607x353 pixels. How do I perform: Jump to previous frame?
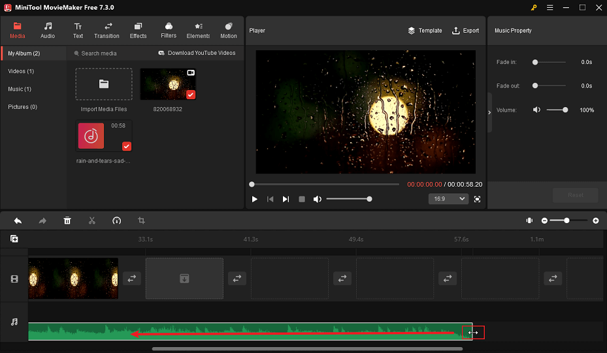pos(271,199)
